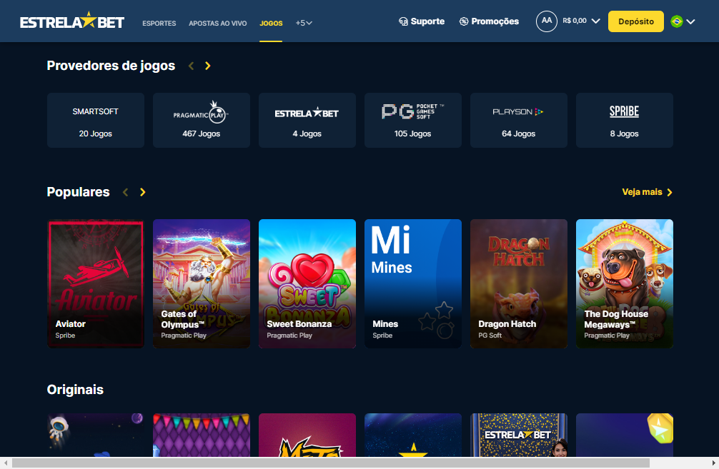719x469 pixels.
Task: Launch Gates of Olympus game
Action: (x=202, y=283)
